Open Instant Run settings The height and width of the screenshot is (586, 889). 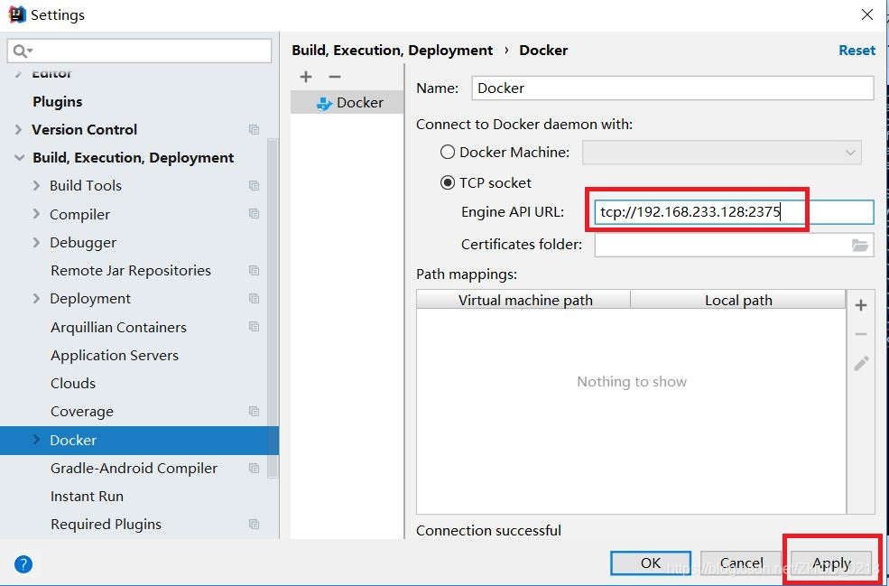point(87,497)
